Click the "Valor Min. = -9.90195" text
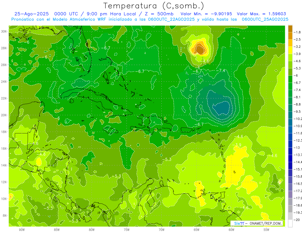 206,14
